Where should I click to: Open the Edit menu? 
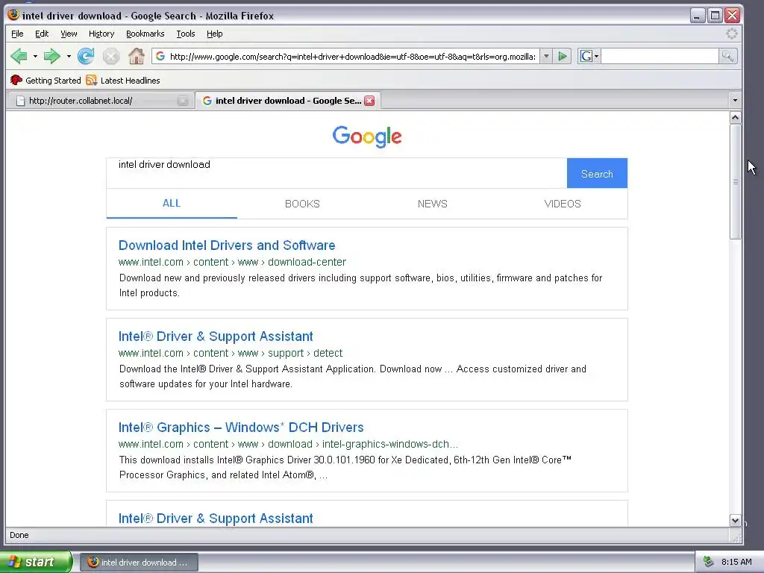click(x=42, y=34)
